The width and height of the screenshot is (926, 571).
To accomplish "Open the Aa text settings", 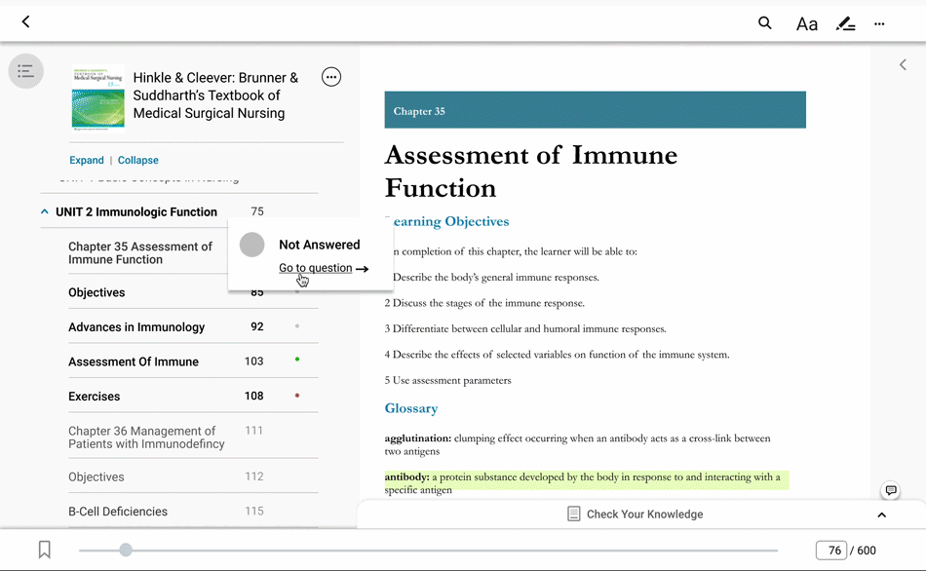I will point(807,24).
